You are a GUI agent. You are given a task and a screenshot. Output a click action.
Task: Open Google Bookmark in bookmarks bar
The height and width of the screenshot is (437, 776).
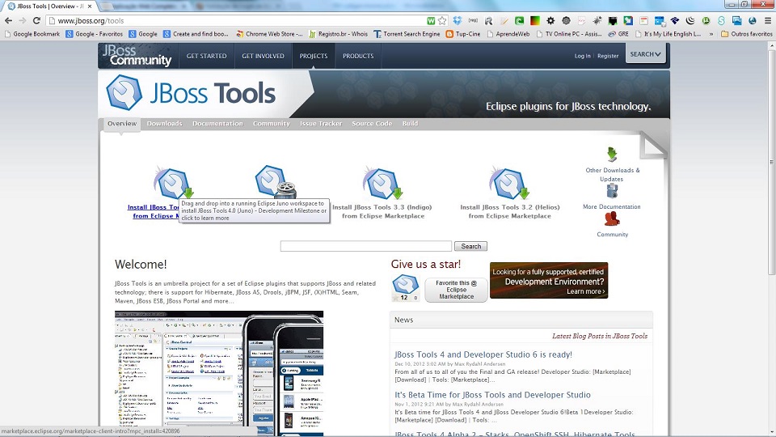point(32,34)
